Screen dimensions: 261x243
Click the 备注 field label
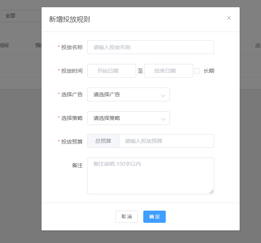[x=77, y=165]
